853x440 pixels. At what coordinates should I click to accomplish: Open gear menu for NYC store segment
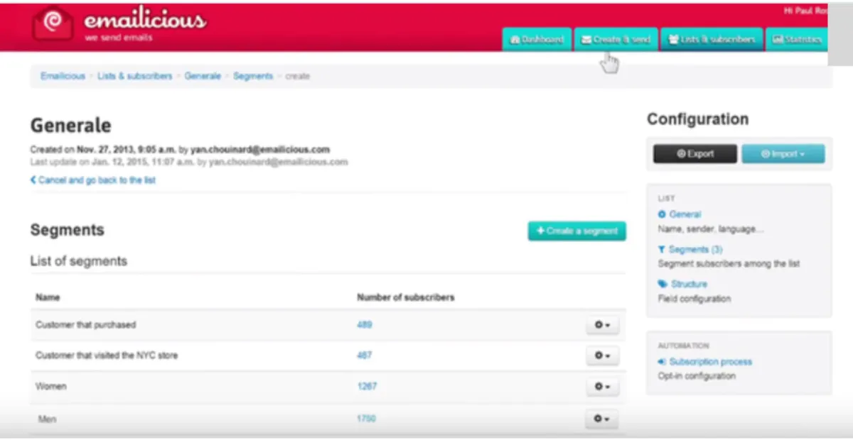pos(602,356)
